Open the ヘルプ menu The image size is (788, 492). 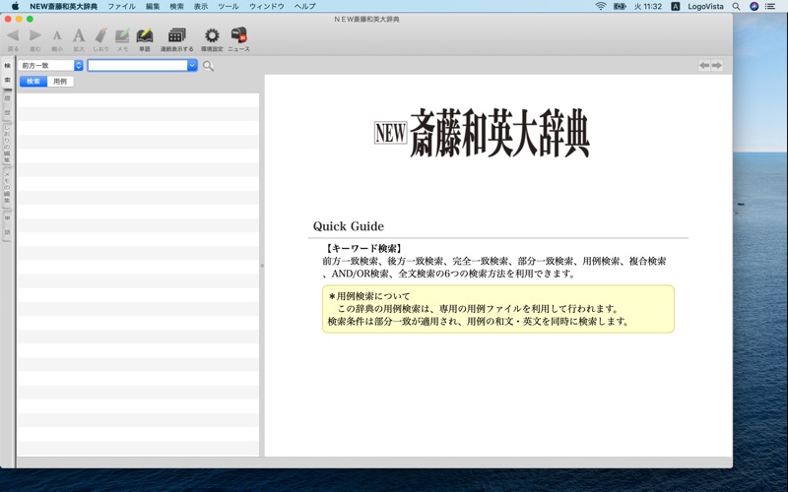point(305,6)
